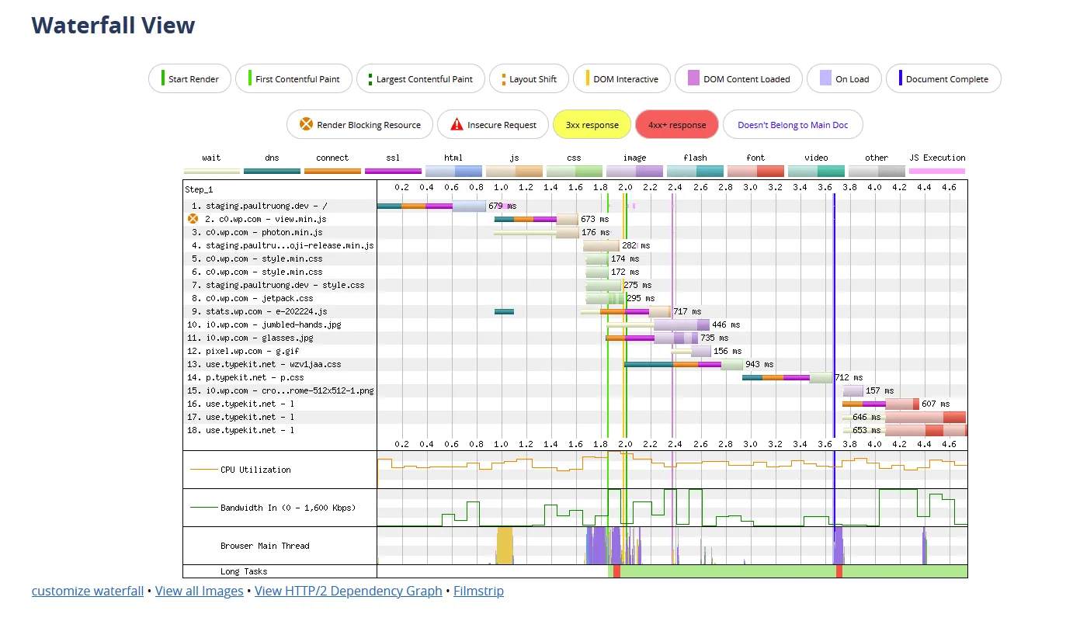
Task: Click the Waterfall View heading
Action: click(113, 25)
